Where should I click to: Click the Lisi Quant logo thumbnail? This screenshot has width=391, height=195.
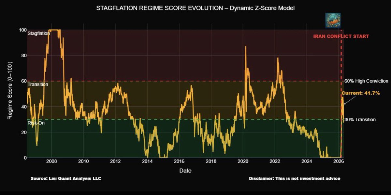pyautogui.click(x=333, y=20)
